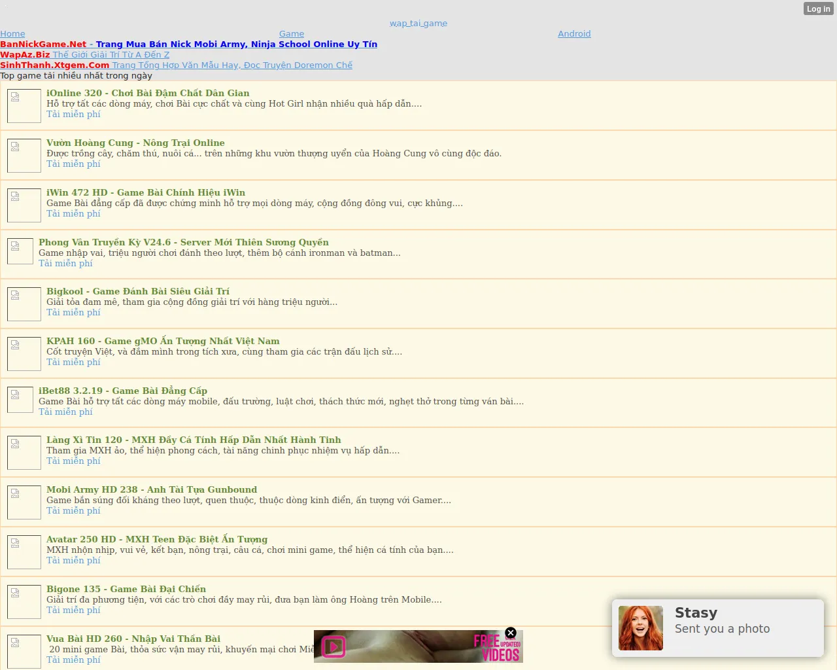The height and width of the screenshot is (670, 837).
Task: Switch to the Game tab
Action: point(292,34)
